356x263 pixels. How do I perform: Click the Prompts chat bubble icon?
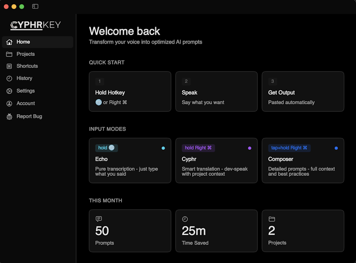99,219
